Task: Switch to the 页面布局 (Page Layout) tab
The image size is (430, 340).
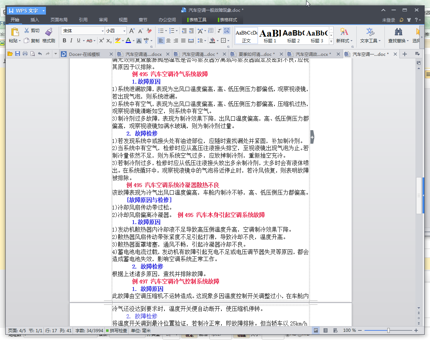Action: pyautogui.click(x=59, y=20)
